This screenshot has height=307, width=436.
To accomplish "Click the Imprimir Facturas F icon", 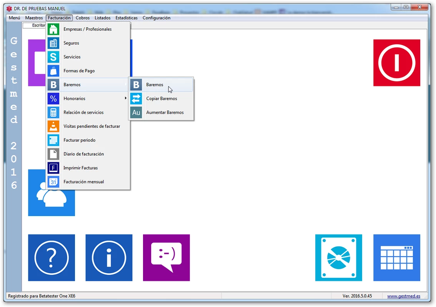I will pos(53,168).
